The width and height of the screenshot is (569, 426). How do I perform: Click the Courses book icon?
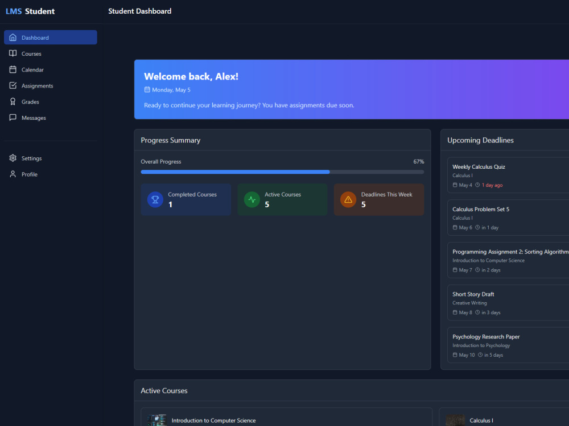(x=13, y=53)
